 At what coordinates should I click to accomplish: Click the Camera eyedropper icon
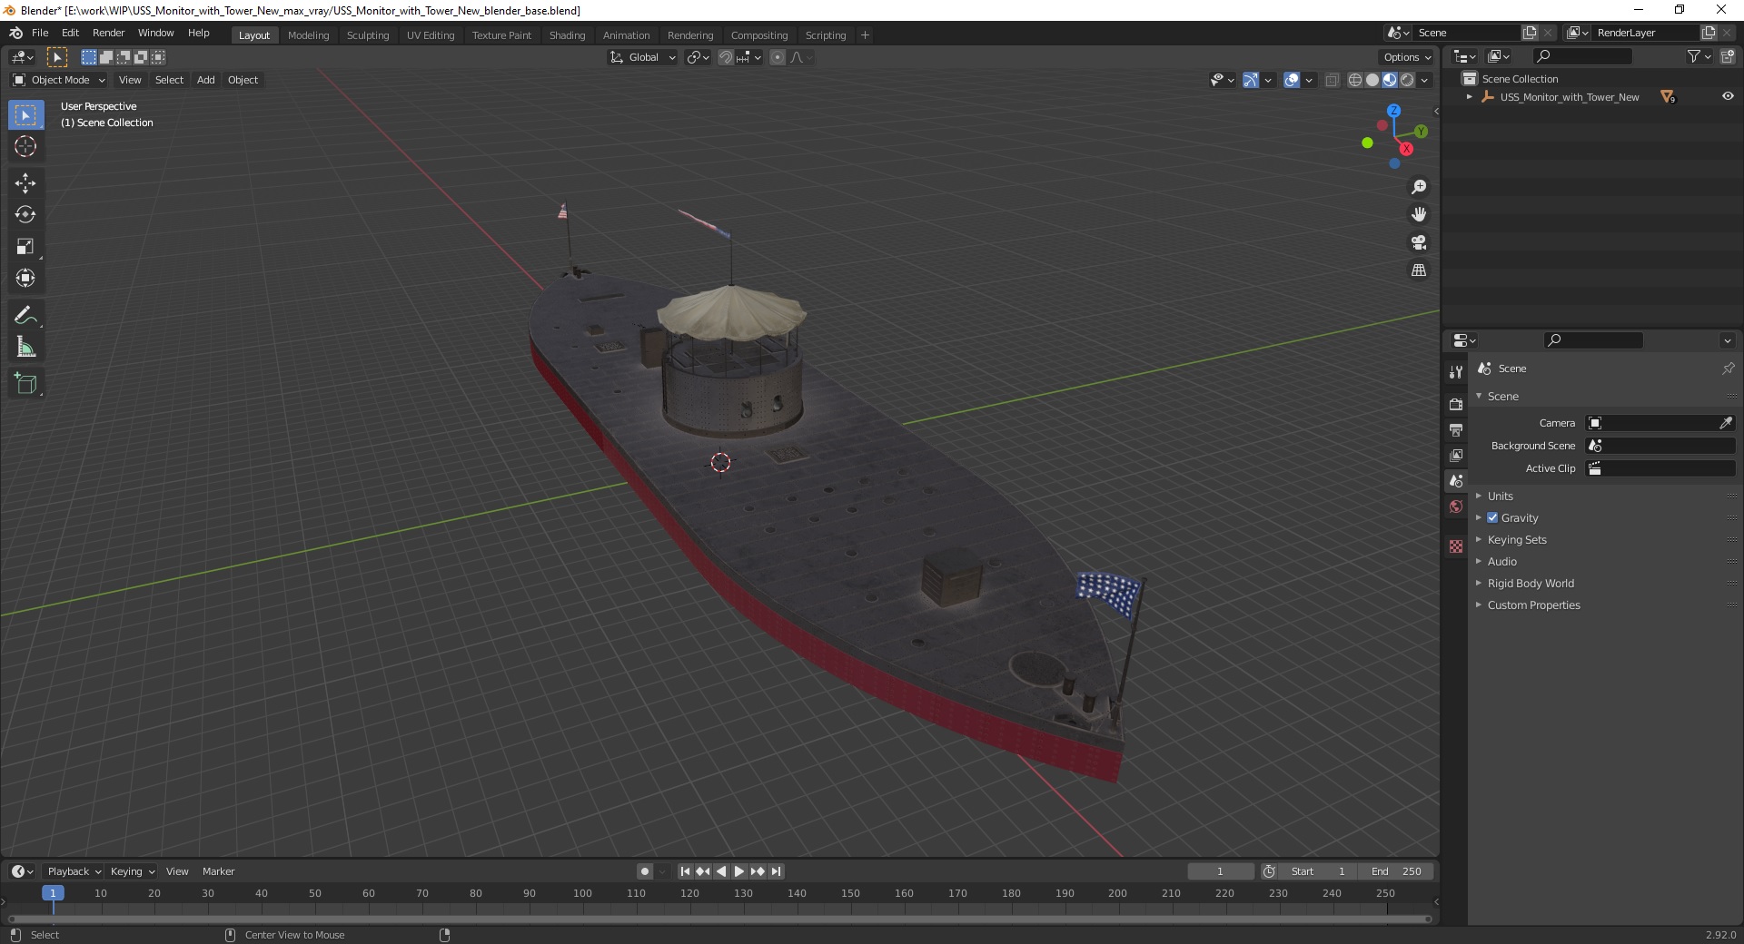coord(1726,423)
